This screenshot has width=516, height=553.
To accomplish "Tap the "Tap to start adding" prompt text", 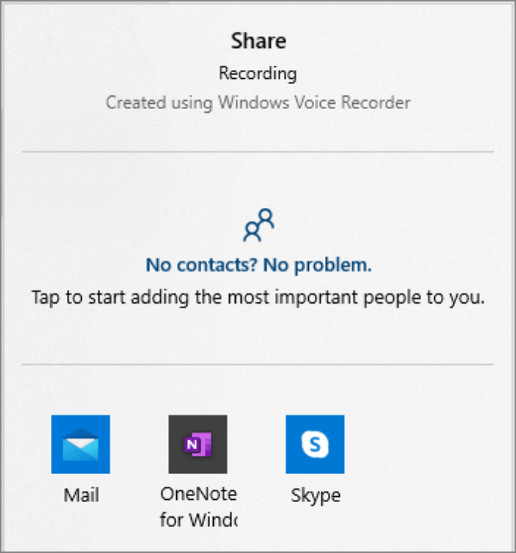I will [x=258, y=298].
